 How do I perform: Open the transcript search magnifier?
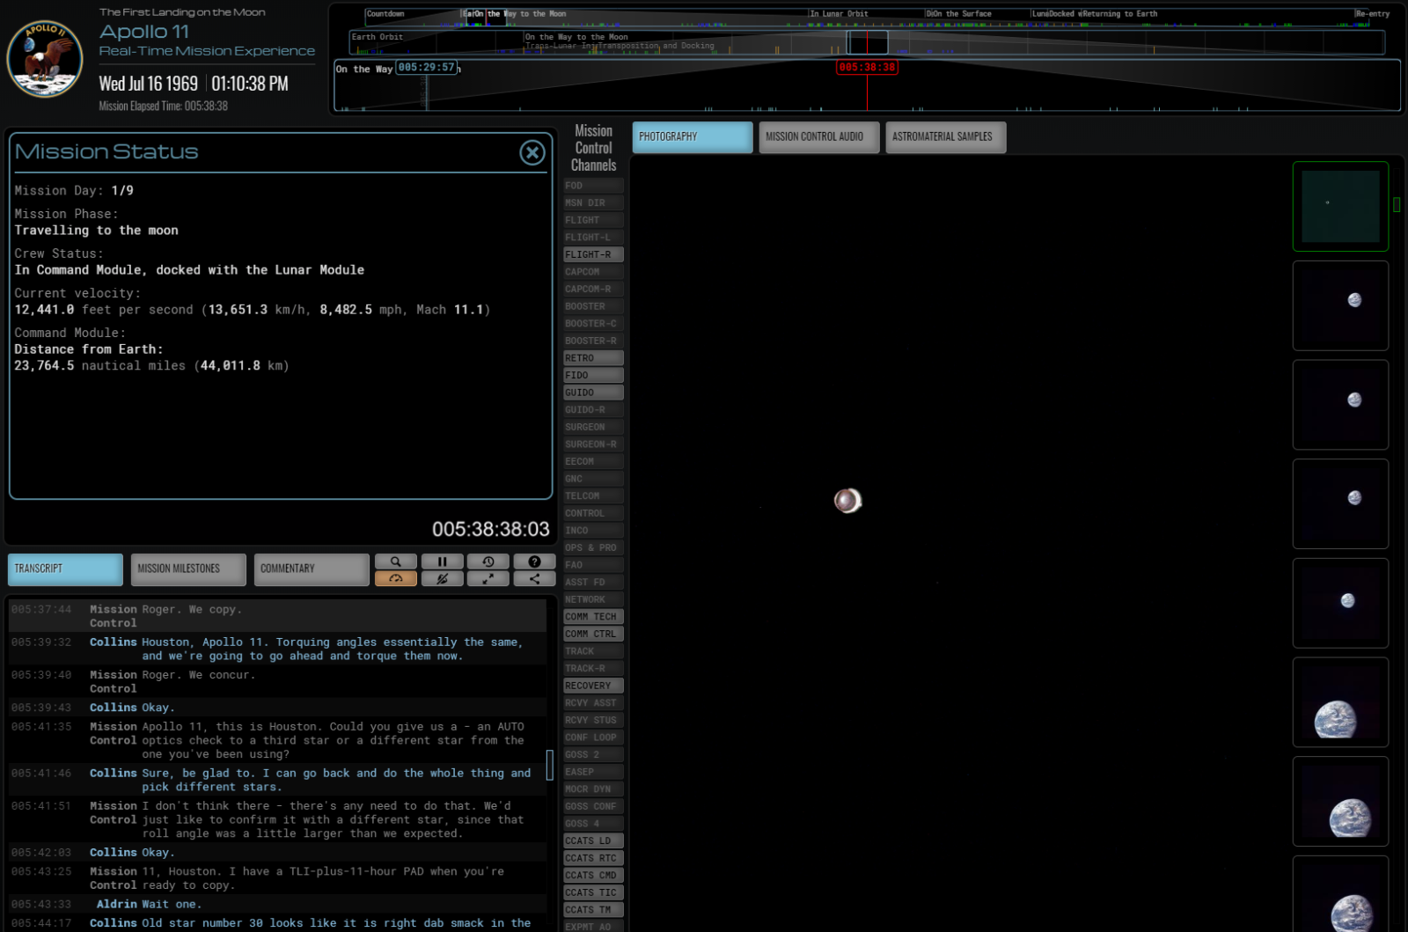pyautogui.click(x=396, y=561)
